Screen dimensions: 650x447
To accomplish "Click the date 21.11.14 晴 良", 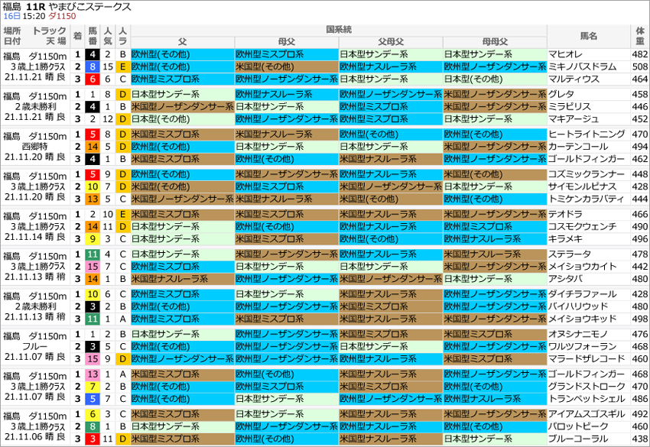I will (x=35, y=237).
